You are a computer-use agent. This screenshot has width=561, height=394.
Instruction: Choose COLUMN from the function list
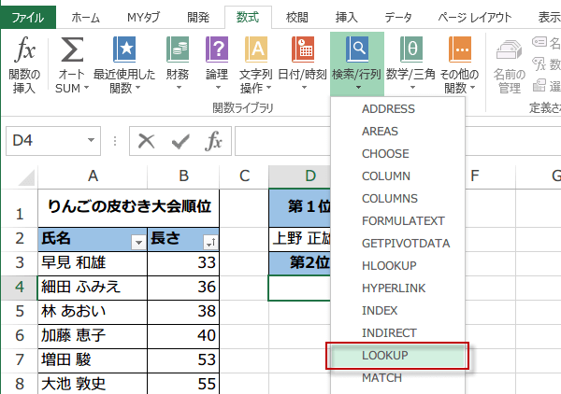coord(398,176)
